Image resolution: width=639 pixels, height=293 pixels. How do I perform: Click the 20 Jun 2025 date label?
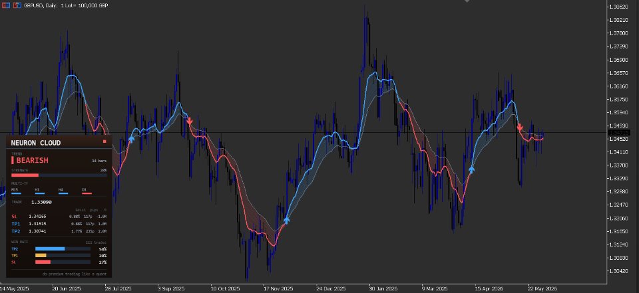(x=67, y=288)
